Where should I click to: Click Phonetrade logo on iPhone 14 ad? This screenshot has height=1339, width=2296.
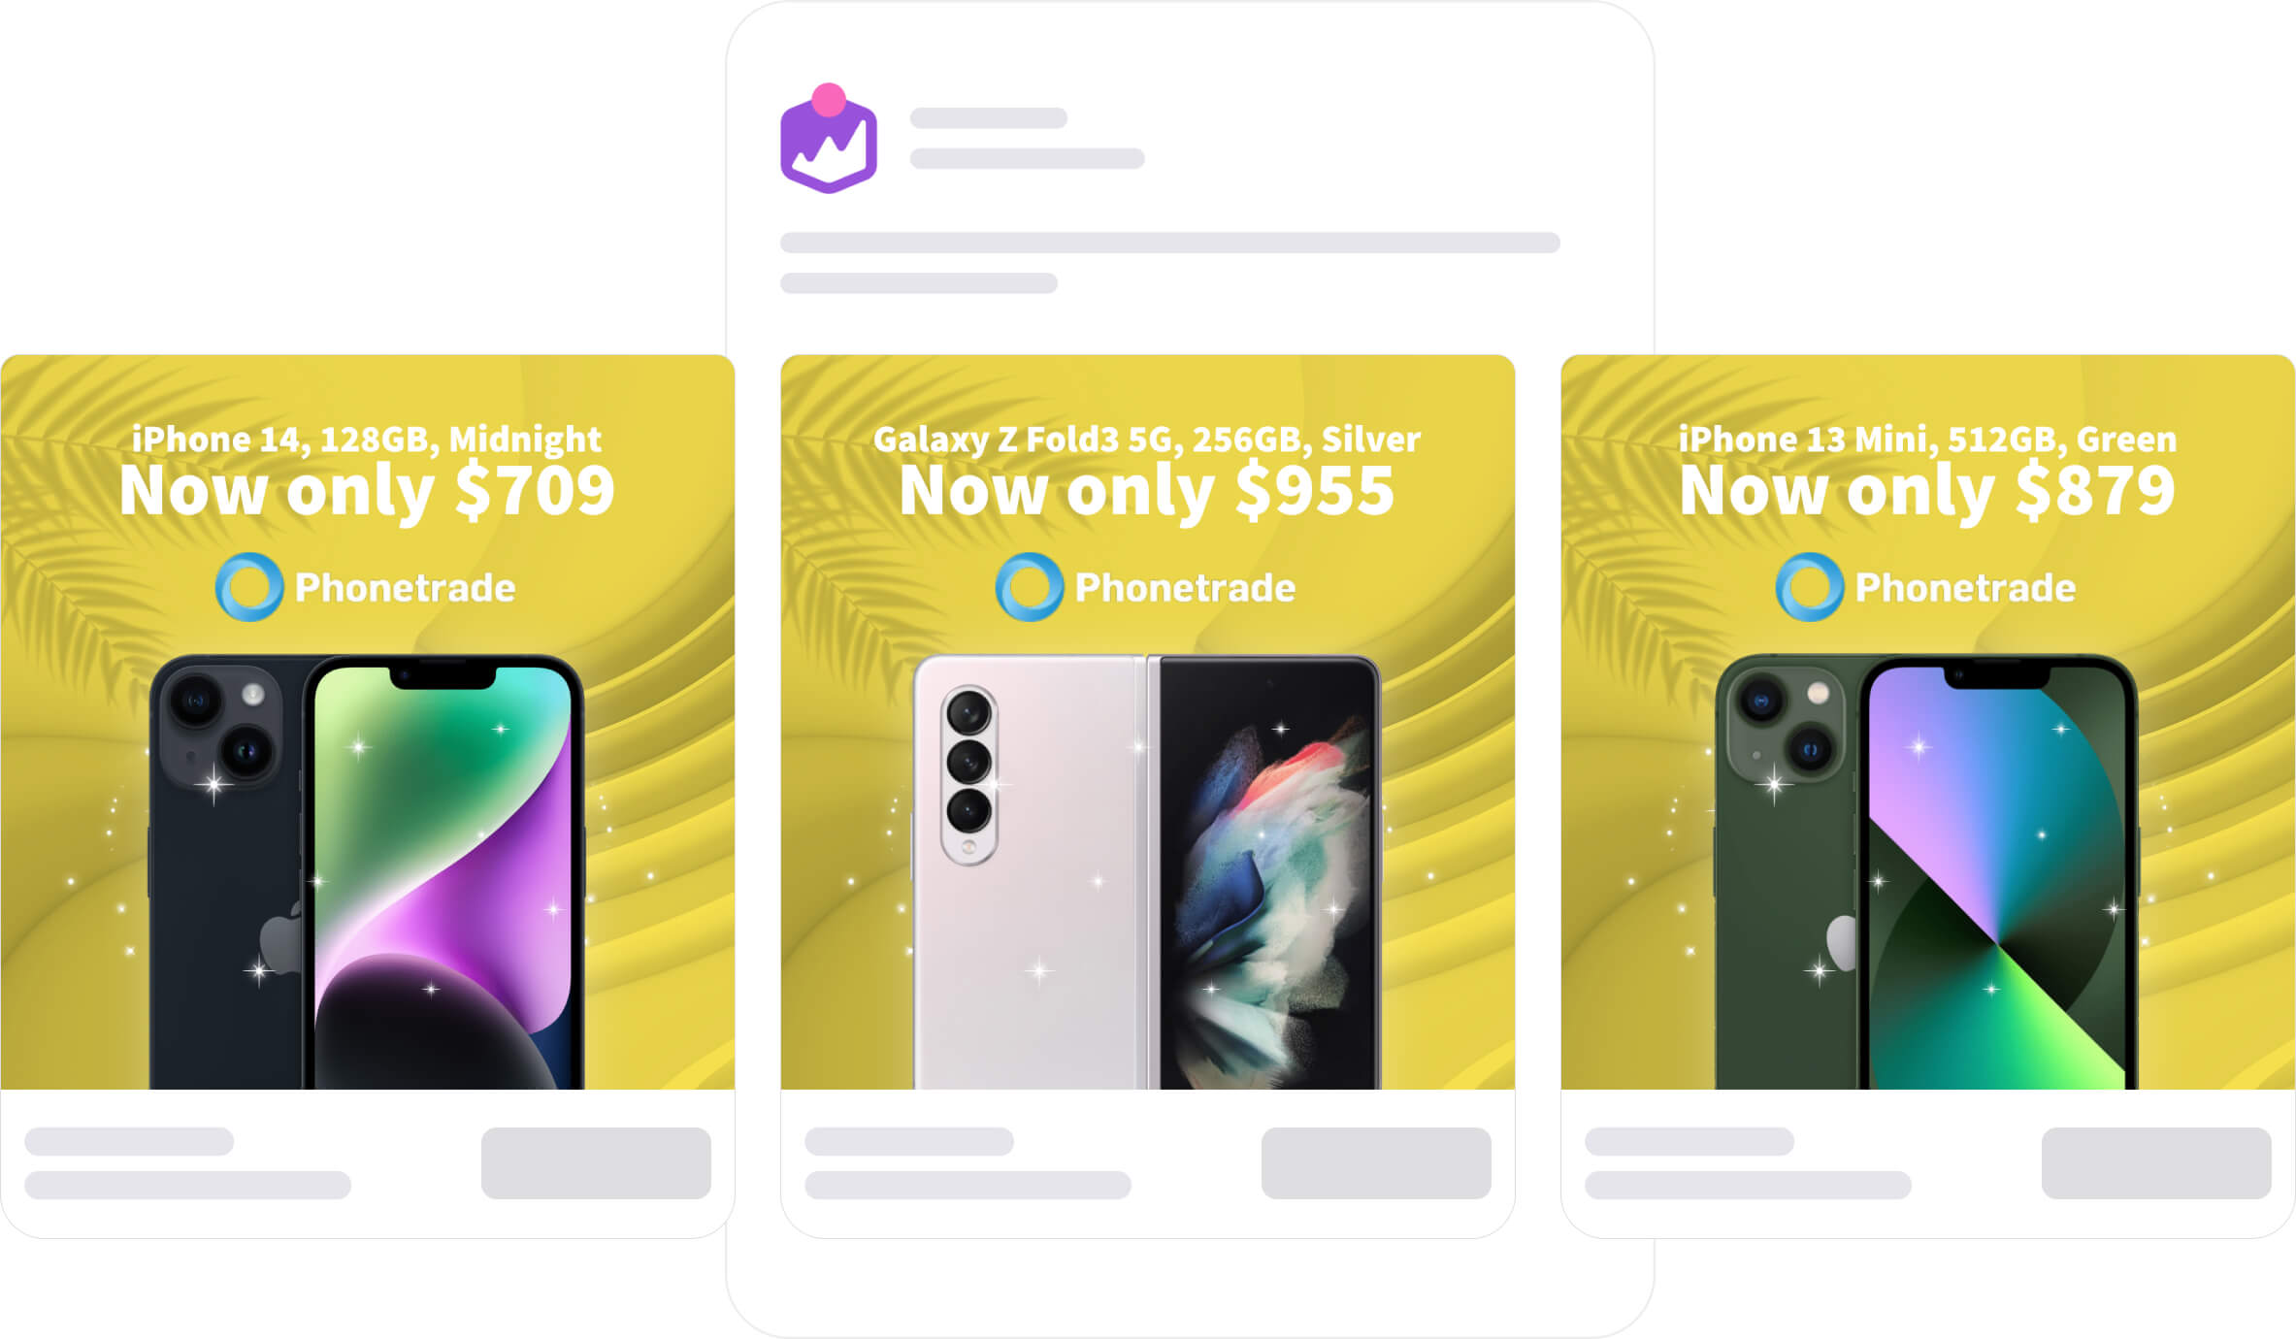pos(365,587)
